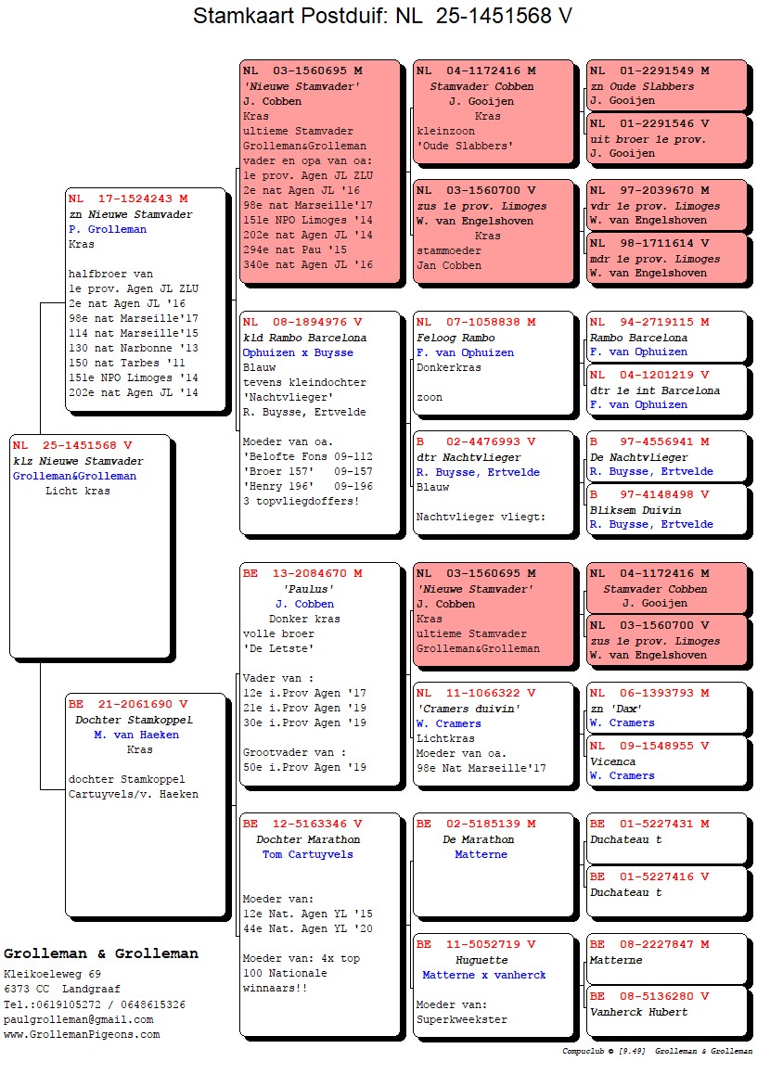Click the Tom Cartuyvels breeder link
This screenshot has width=757, height=1087.
[x=307, y=854]
